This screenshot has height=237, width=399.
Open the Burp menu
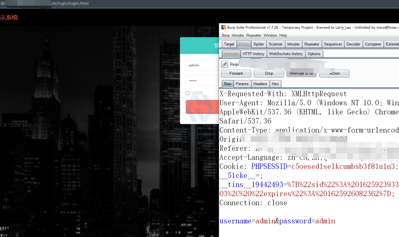coord(226,35)
